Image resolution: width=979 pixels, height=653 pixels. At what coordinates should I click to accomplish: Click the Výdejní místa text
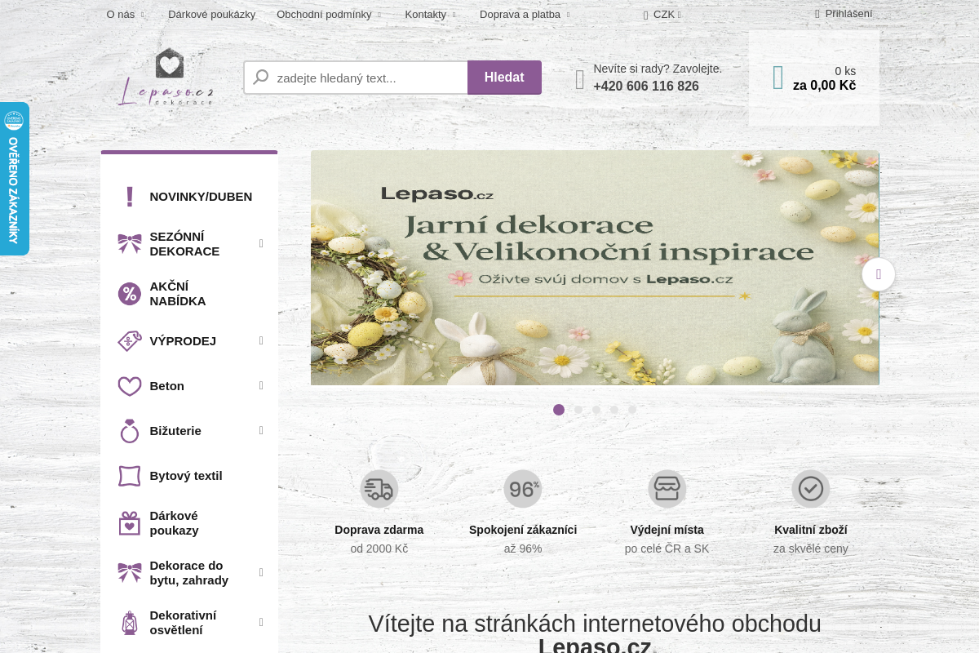pos(667,530)
